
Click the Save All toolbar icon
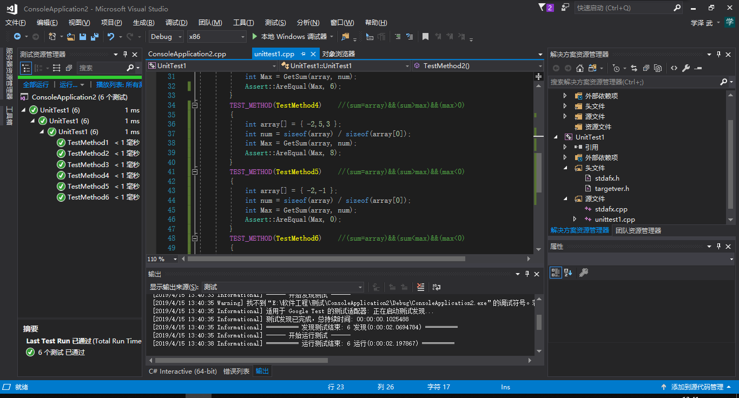tap(95, 37)
